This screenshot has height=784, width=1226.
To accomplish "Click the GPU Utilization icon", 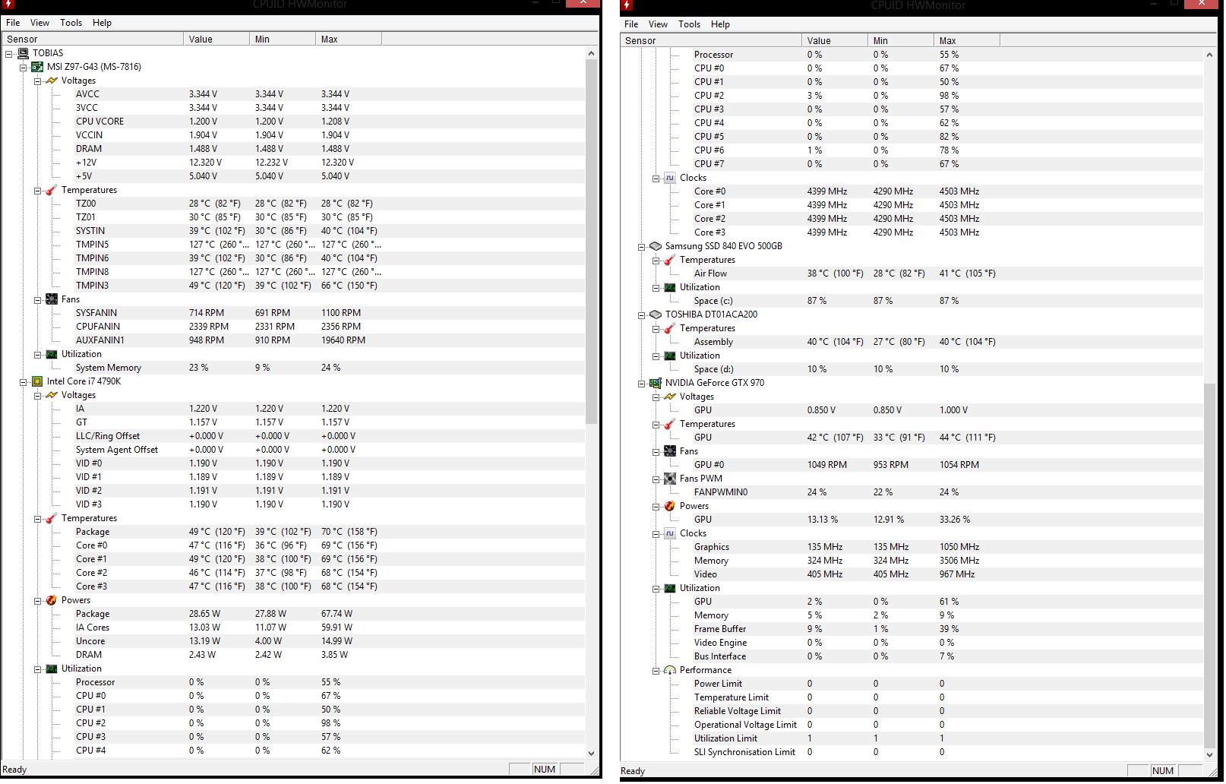I will [x=670, y=588].
